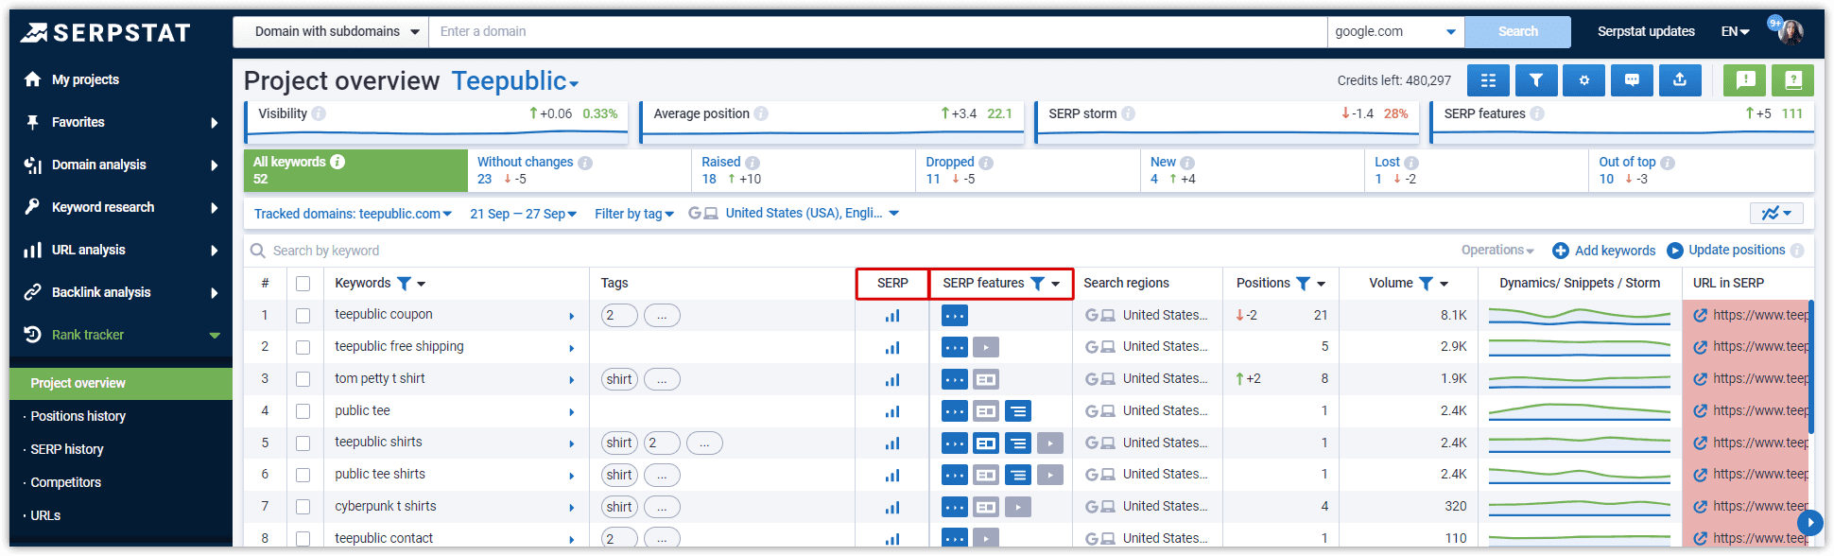Viewport: 1834px width, 556px height.
Task: Click the filter funnel in Volume column header
Action: (1426, 284)
